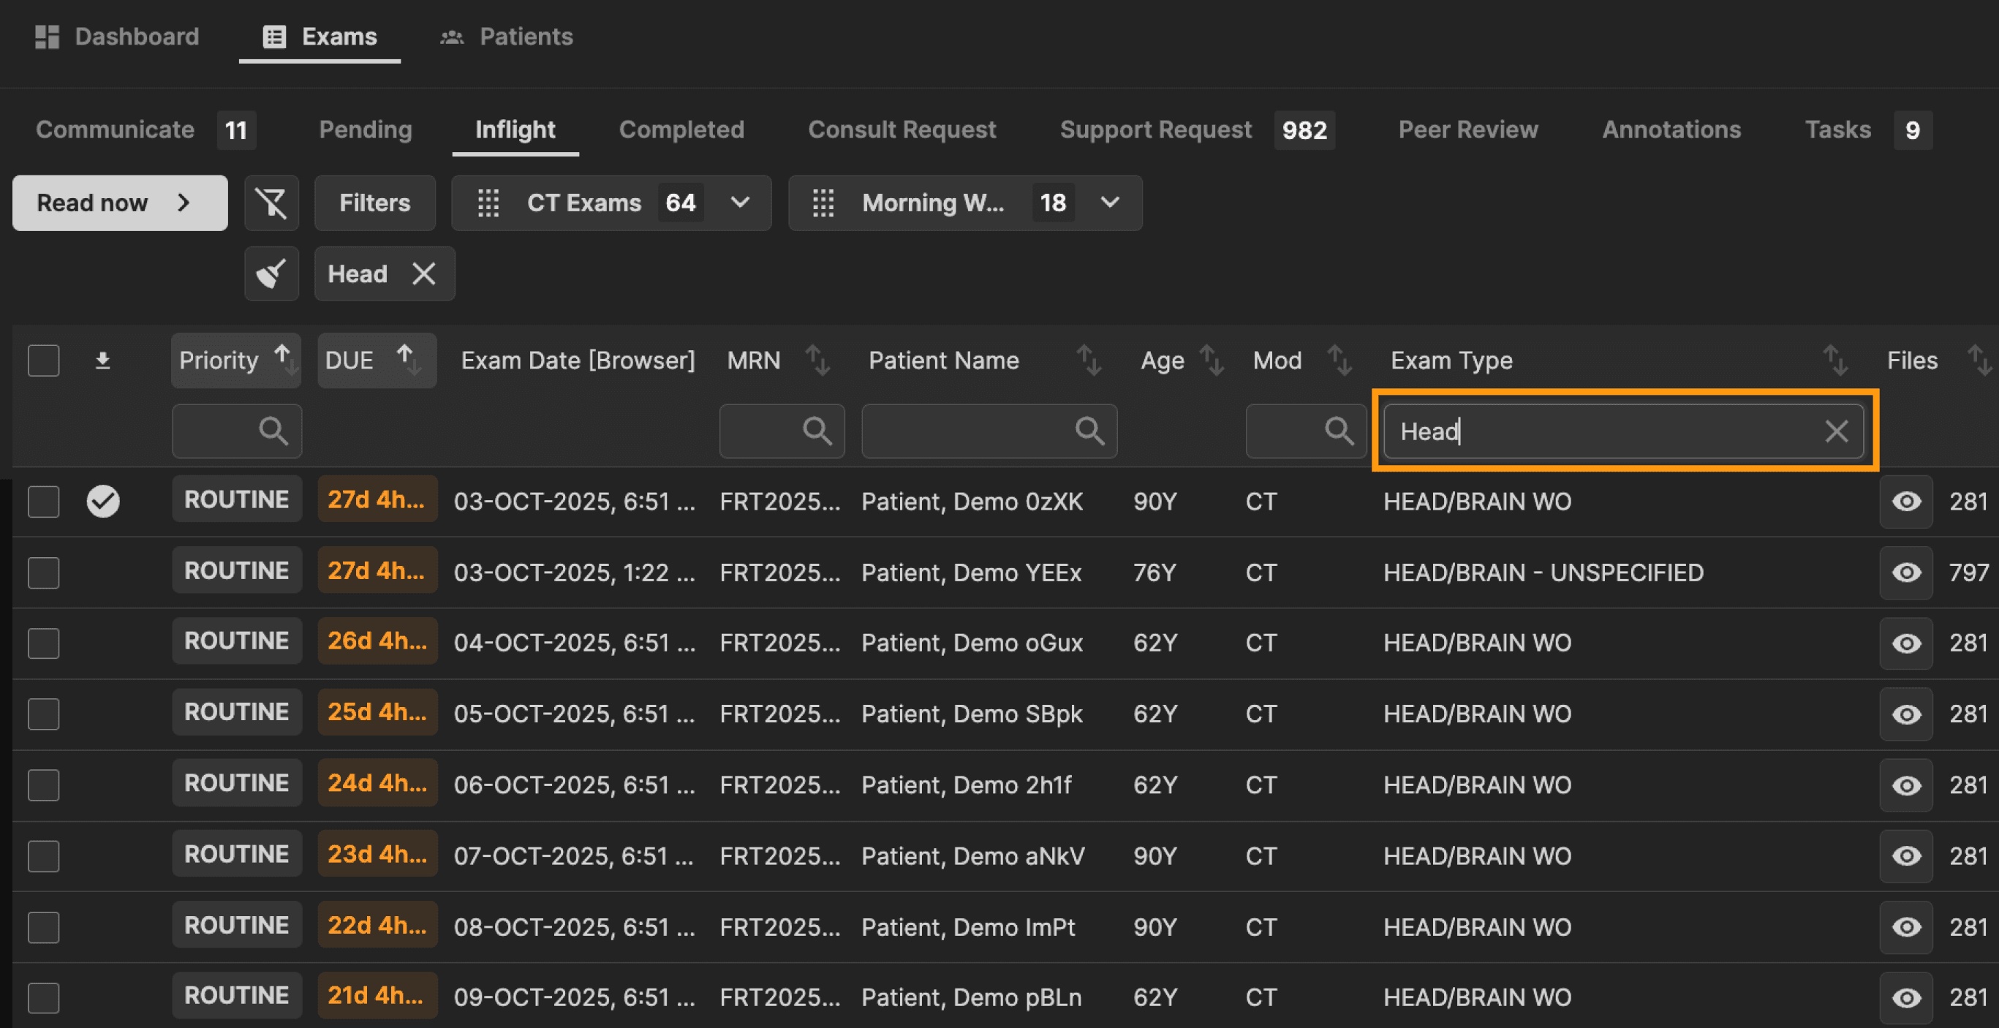Screen dimensions: 1999x1028
Task: Sort by the Exam Type column arrows
Action: [1834, 360]
